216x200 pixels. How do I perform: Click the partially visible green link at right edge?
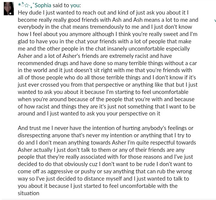(215, 21)
